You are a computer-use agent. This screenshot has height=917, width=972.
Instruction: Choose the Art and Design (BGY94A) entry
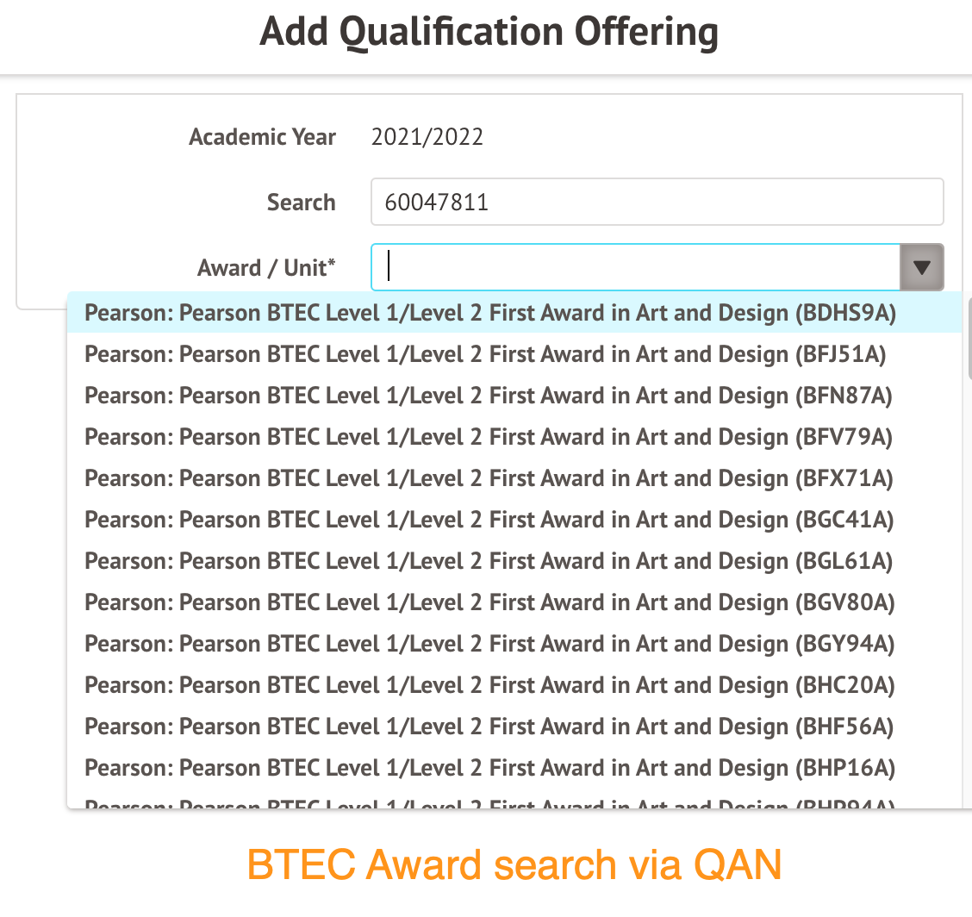[514, 644]
